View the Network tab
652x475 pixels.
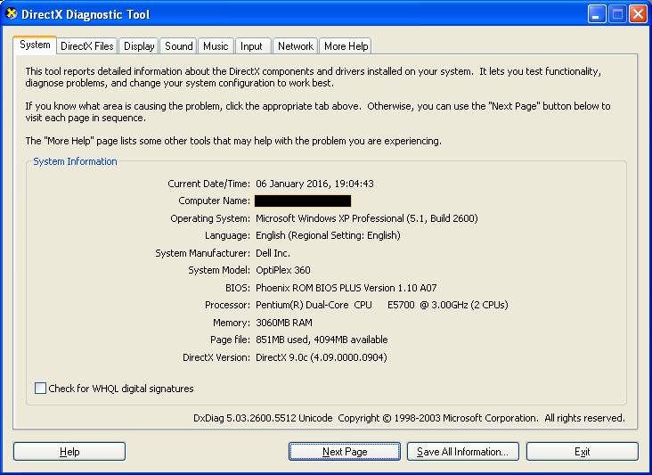[x=296, y=46]
